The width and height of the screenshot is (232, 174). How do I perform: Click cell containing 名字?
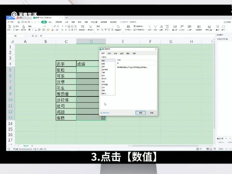pyautogui.click(x=66, y=64)
